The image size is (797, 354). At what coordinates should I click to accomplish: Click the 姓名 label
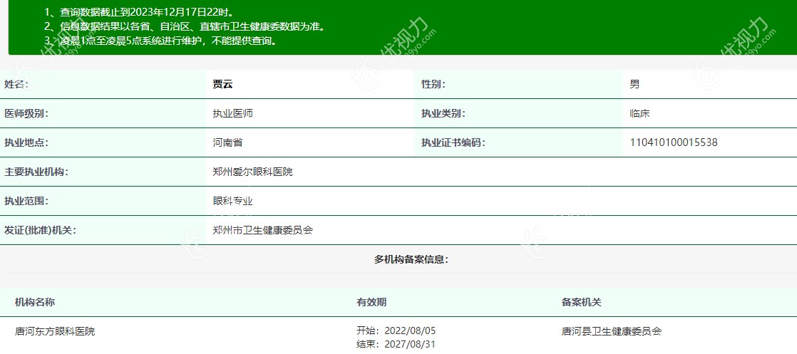pos(16,84)
